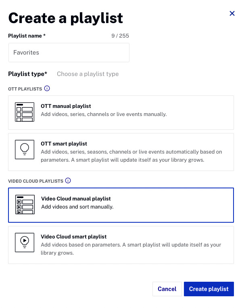Click the 'Choose a playlist type' hint

click(88, 74)
